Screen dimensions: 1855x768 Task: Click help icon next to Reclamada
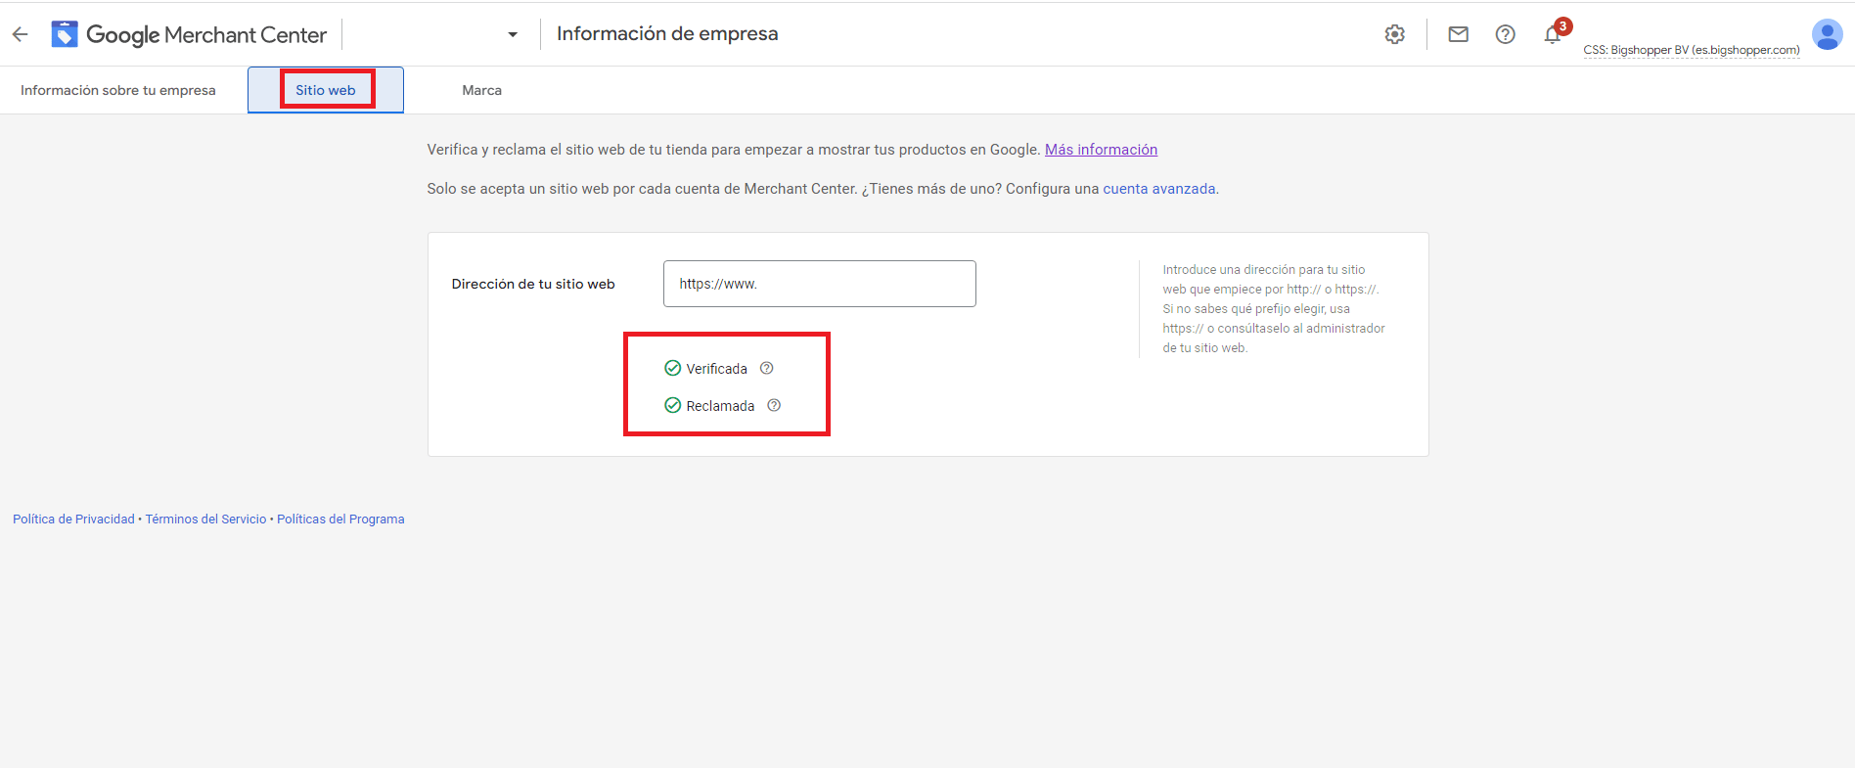774,405
